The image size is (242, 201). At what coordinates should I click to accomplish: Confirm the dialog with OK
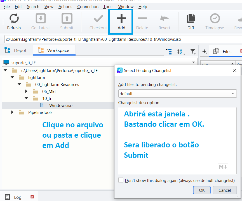click(x=202, y=190)
